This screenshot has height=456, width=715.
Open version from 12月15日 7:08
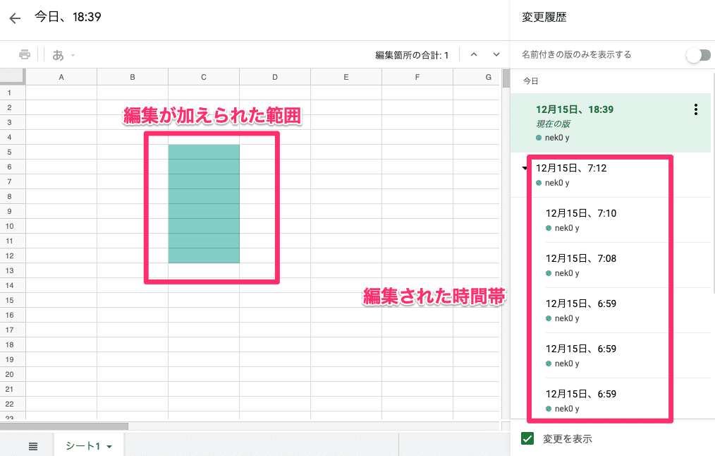tap(580, 258)
